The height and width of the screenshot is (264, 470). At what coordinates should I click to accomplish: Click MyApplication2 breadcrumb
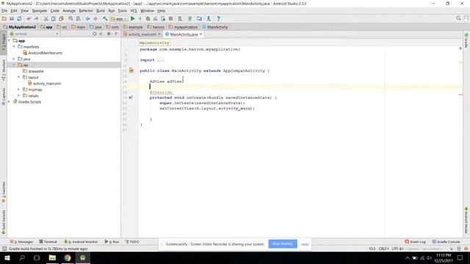20,27
